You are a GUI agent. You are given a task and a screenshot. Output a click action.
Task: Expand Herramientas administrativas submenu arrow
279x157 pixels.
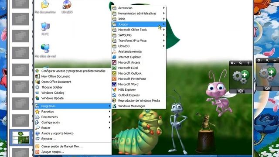(164, 14)
